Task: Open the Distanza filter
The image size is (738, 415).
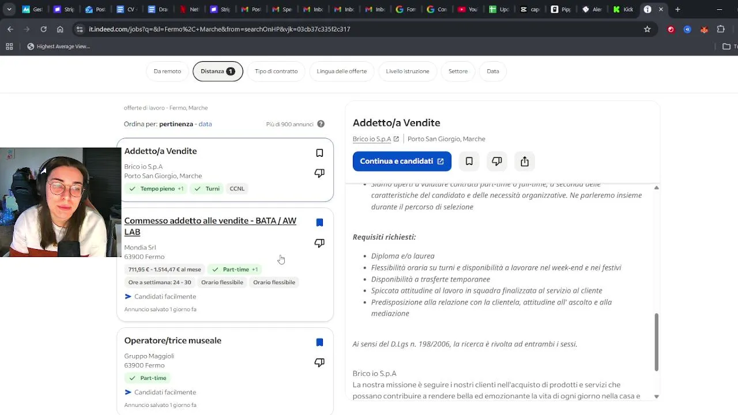Action: [x=218, y=71]
